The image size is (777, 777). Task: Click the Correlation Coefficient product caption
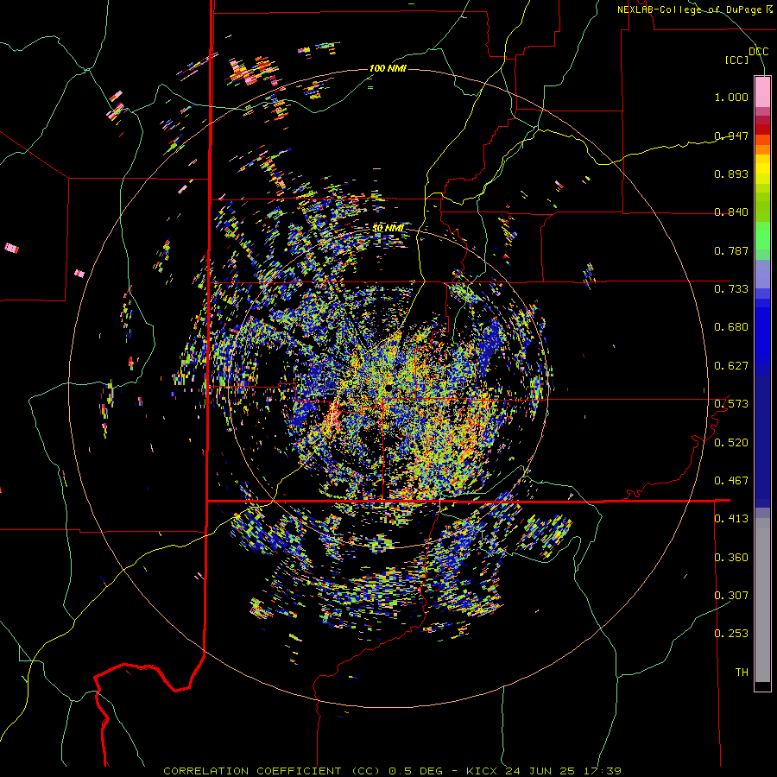point(392,771)
